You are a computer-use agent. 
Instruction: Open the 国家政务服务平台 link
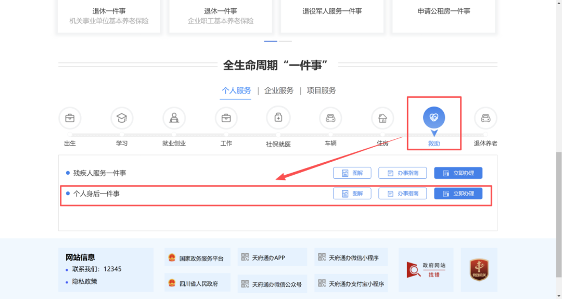coord(197,258)
